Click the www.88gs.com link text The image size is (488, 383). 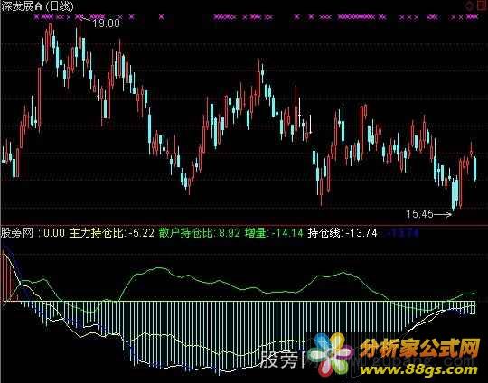(x=418, y=370)
